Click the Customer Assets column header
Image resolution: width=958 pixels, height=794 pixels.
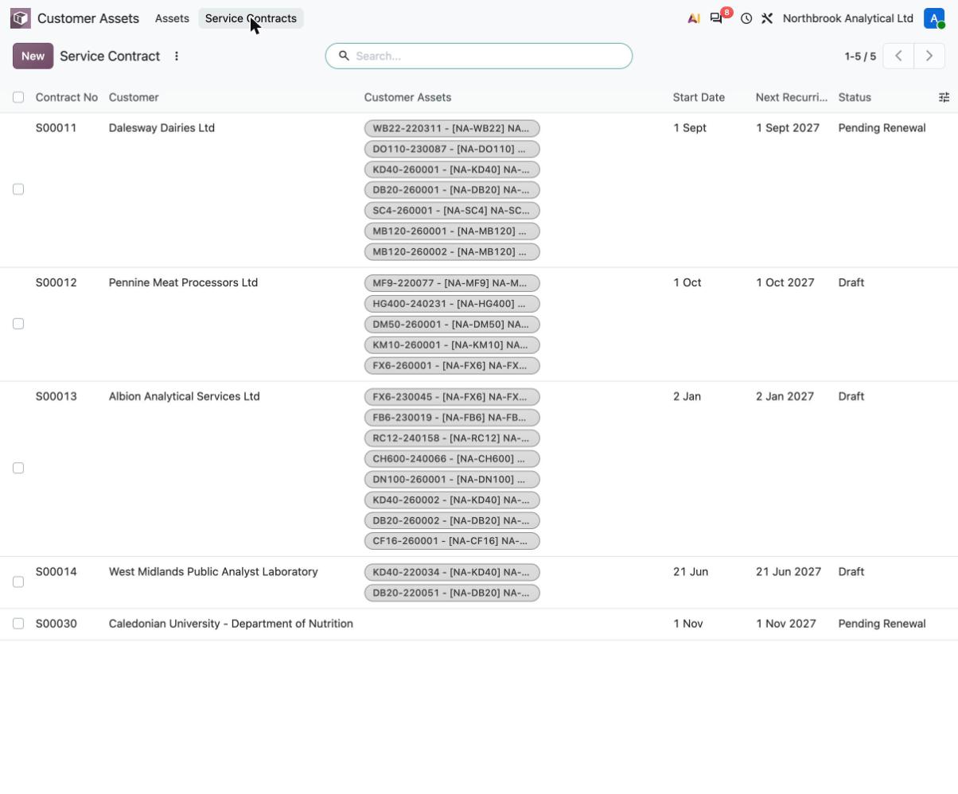click(407, 97)
